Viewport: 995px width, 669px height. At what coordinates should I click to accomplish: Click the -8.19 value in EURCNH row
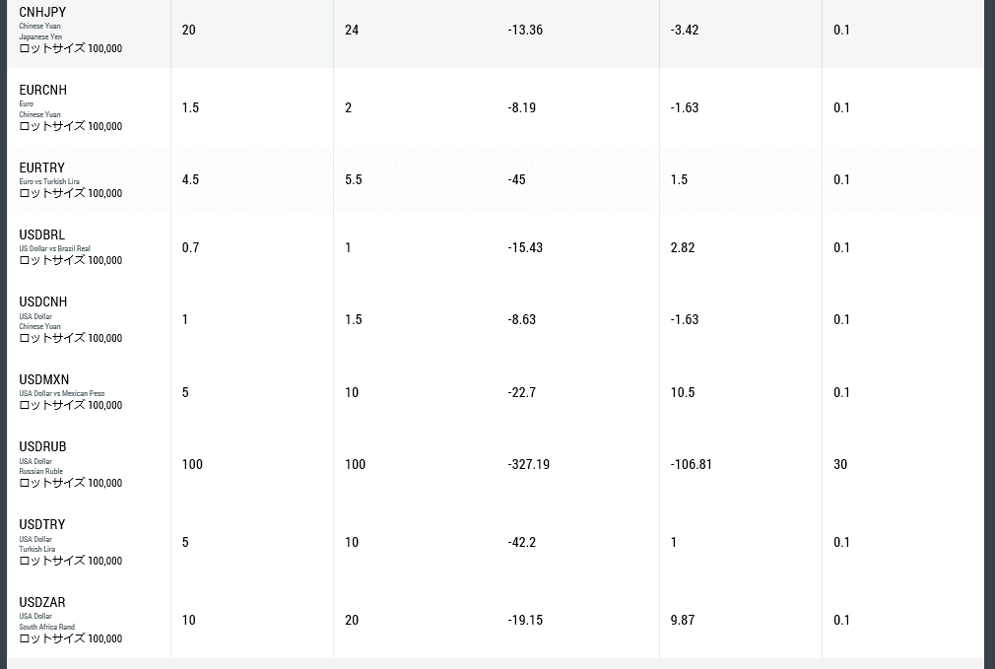(521, 108)
